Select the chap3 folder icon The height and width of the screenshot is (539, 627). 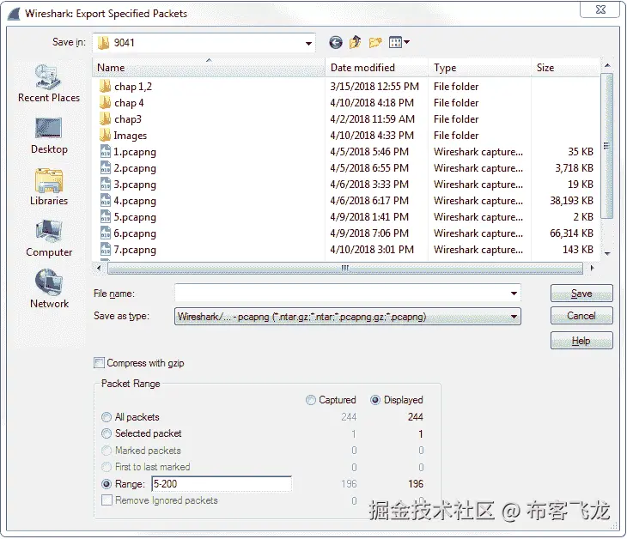point(105,119)
